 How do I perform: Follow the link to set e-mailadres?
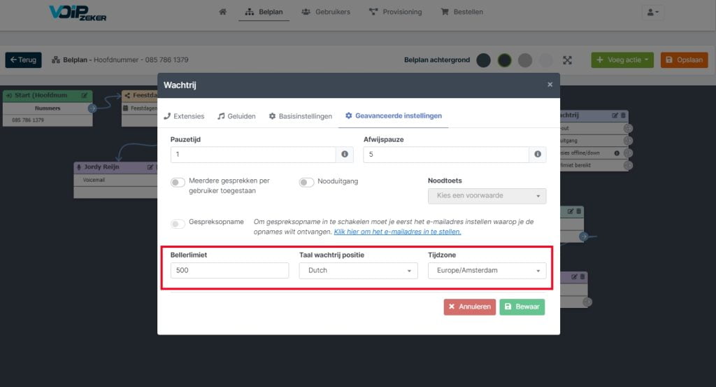point(397,232)
